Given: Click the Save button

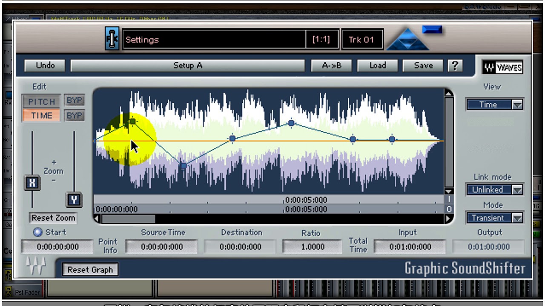Looking at the screenshot, I should (x=423, y=65).
